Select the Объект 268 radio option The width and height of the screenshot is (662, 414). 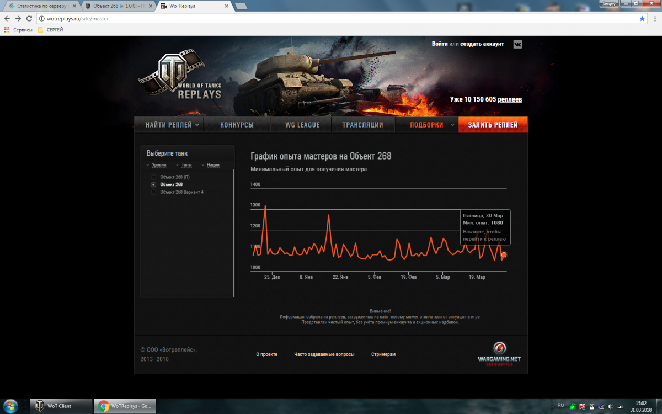154,184
